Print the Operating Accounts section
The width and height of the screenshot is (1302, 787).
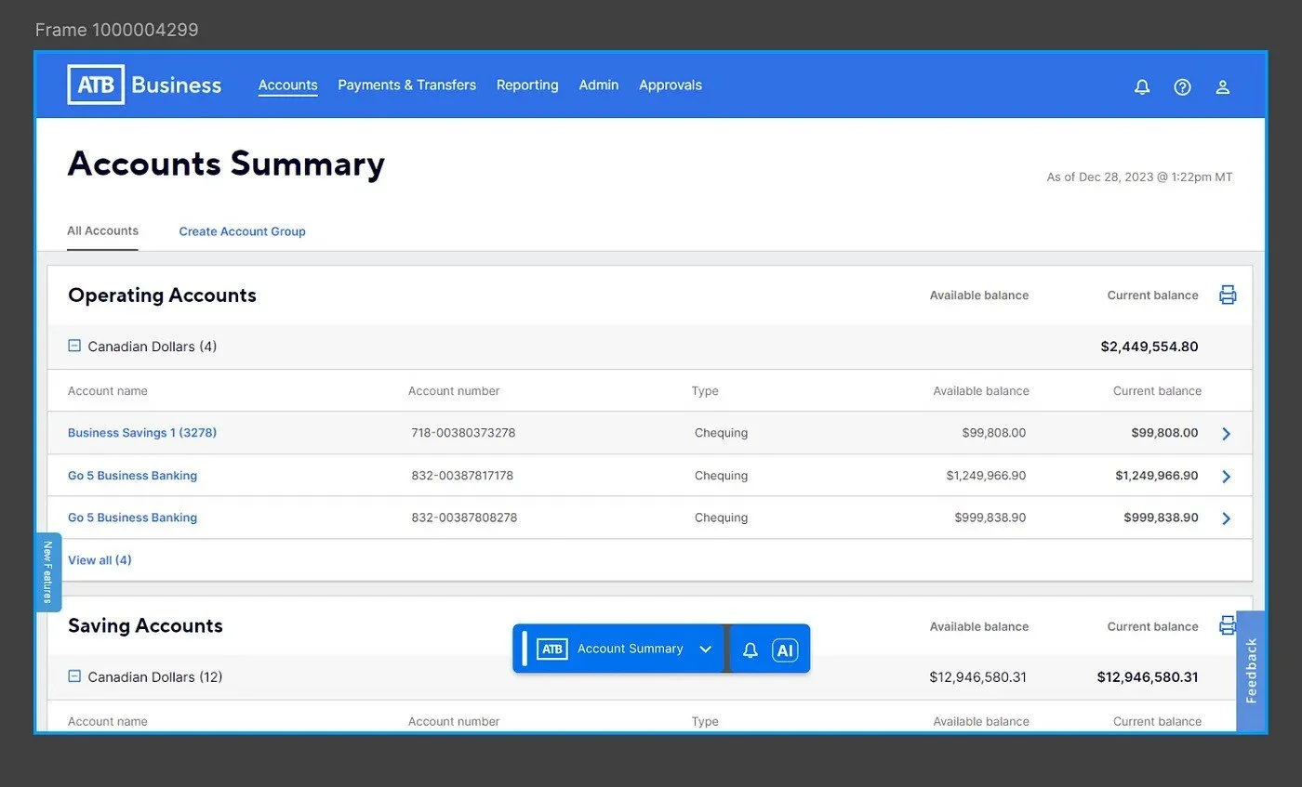tap(1228, 295)
